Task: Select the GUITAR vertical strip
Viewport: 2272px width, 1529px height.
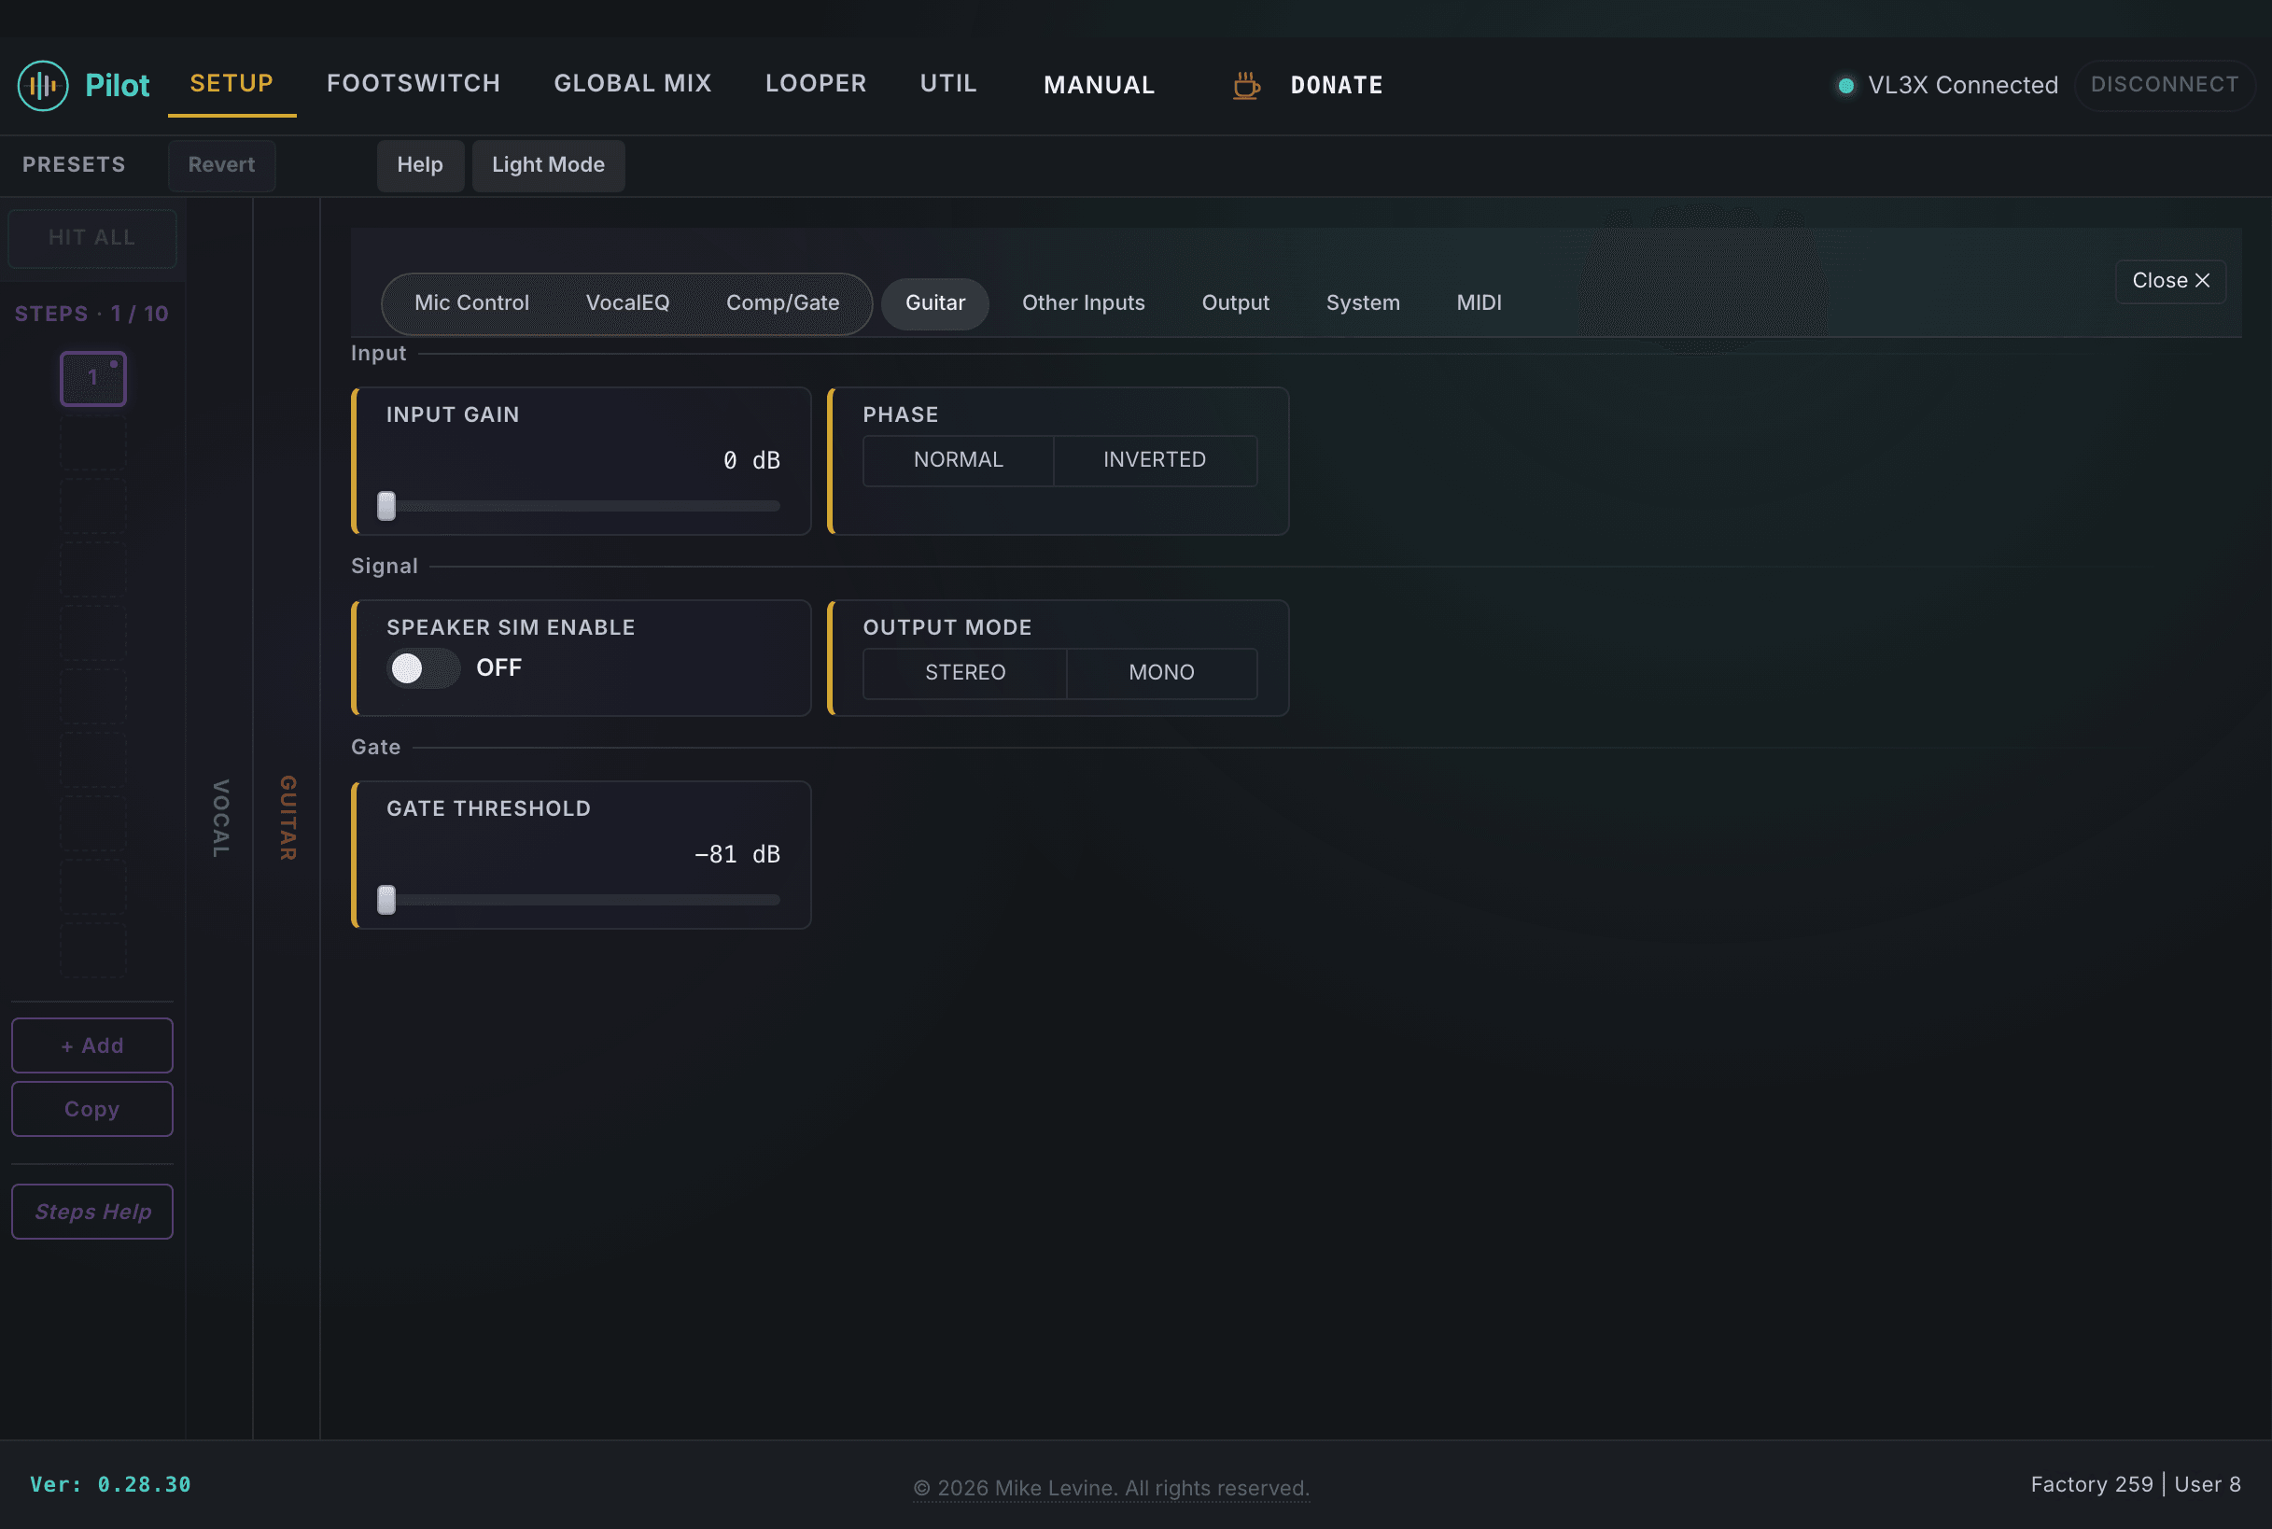Action: click(288, 818)
